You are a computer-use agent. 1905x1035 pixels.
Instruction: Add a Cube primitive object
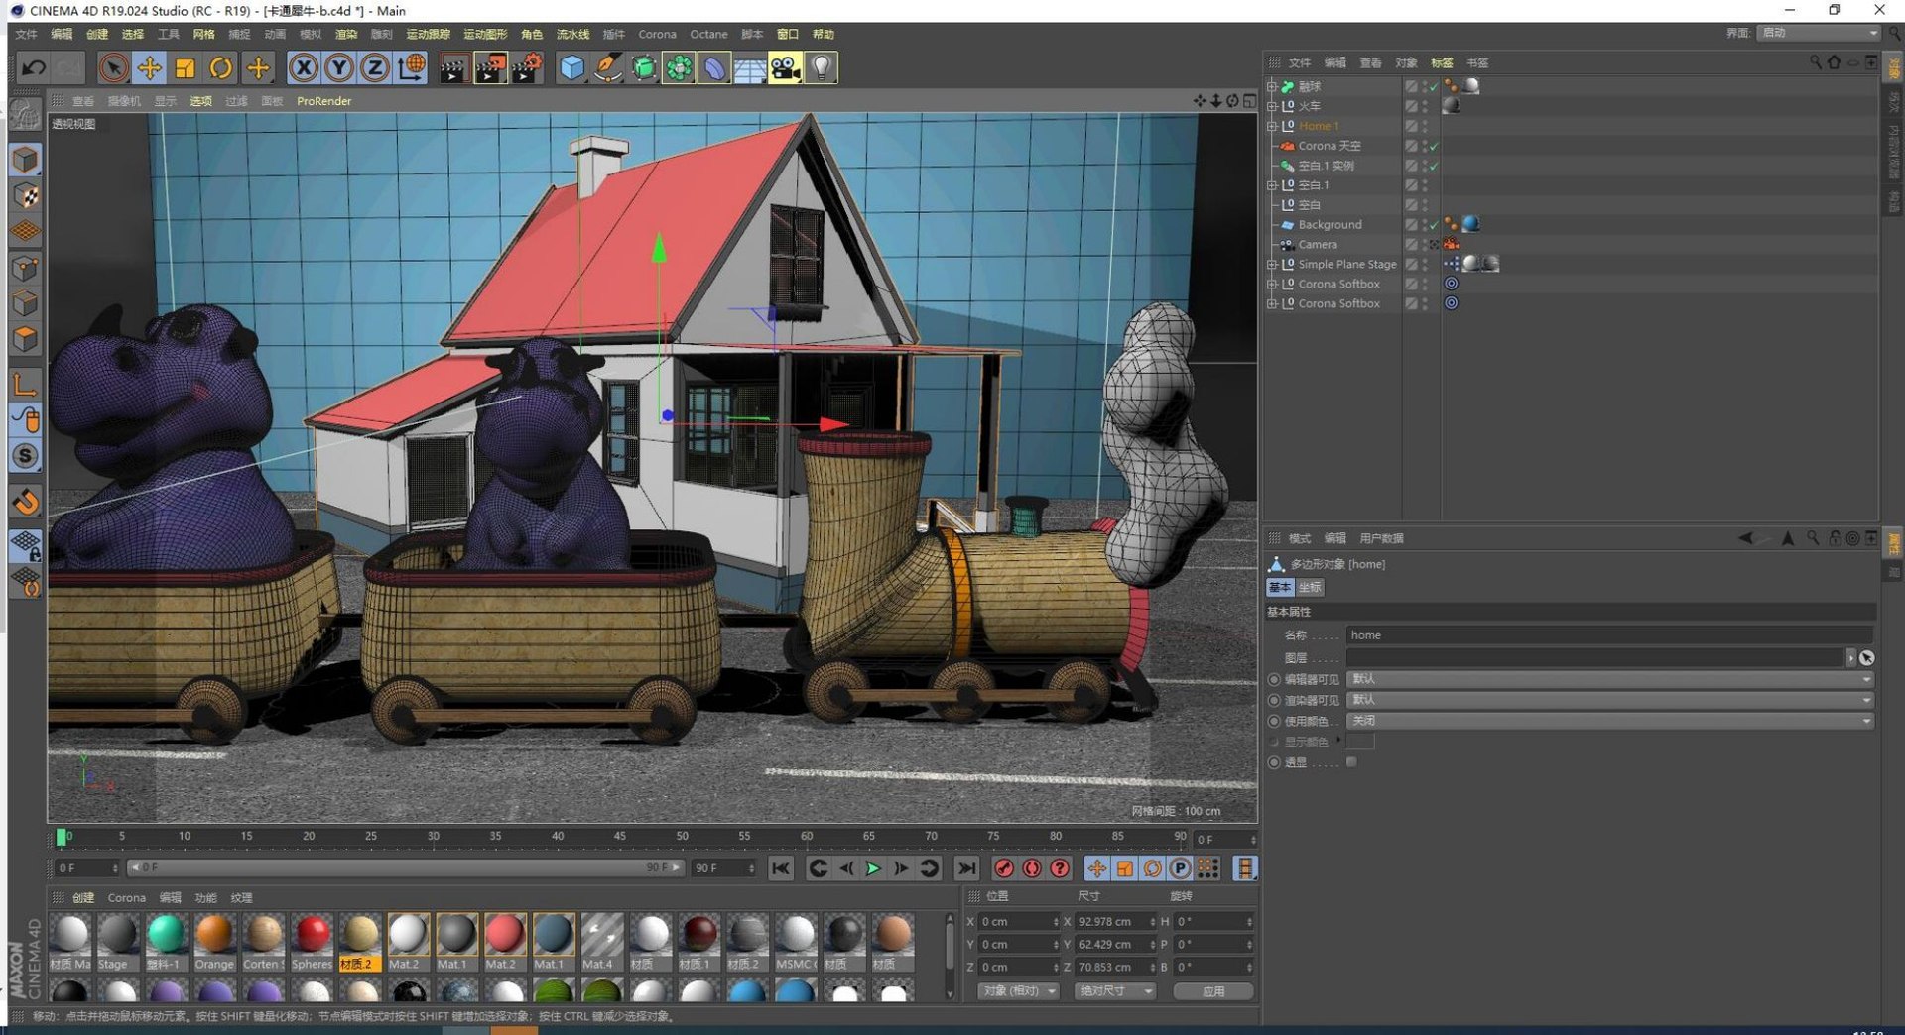click(572, 67)
